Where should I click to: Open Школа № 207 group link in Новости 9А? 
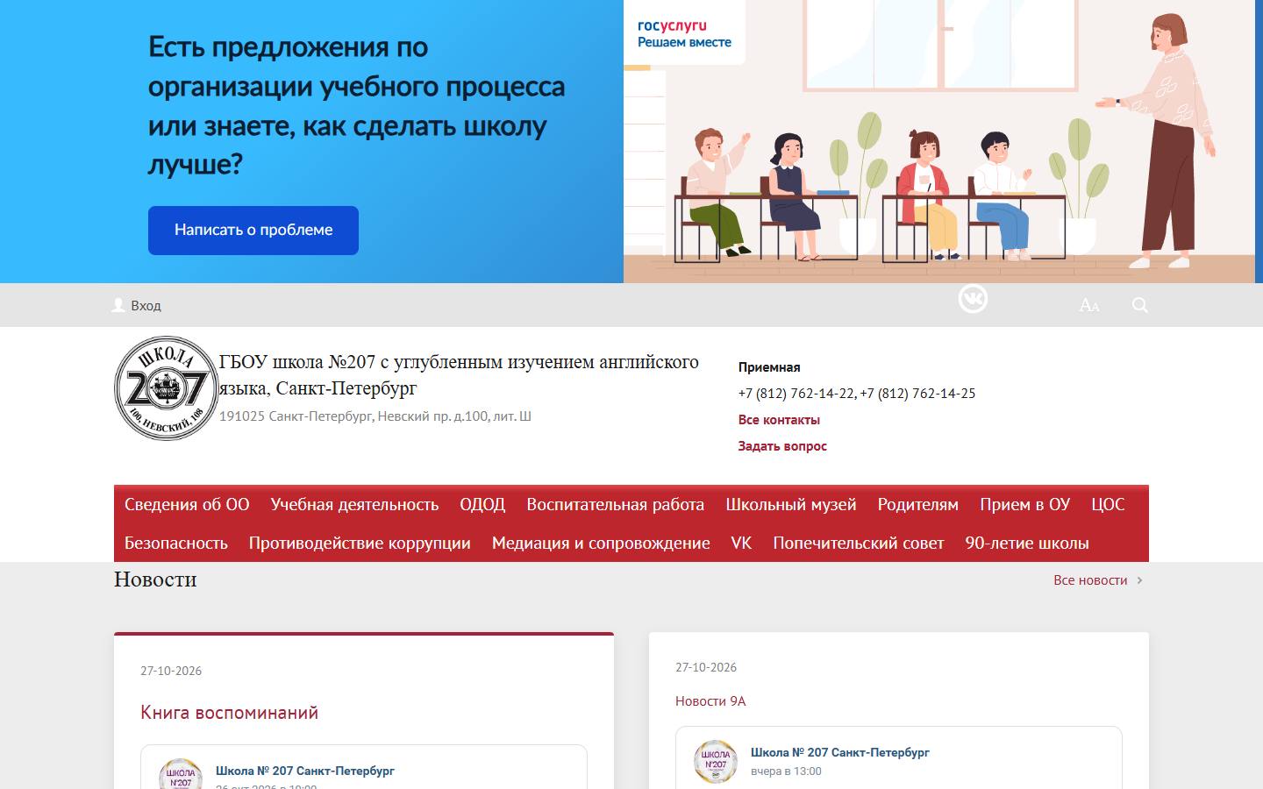839,752
